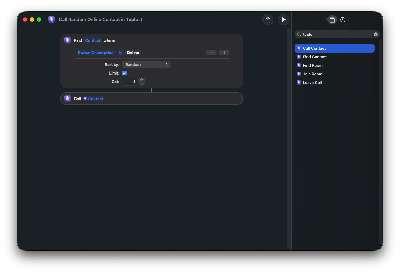400x273 pixels.
Task: Click the 'Sort by:' label
Action: click(x=112, y=64)
